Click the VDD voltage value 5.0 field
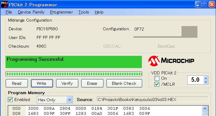Screen dimensions: 216x116 coord(195,80)
